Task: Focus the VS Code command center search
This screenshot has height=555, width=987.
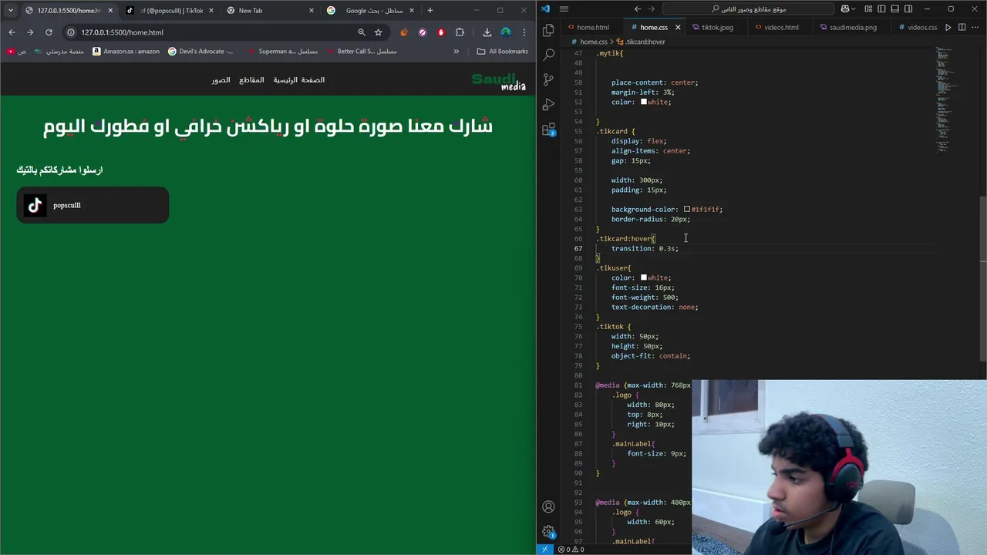Action: tap(748, 9)
